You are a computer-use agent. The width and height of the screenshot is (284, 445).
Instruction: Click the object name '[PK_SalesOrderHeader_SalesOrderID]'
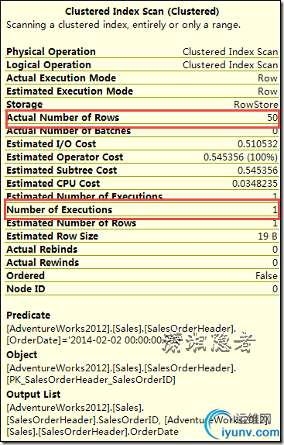(91, 380)
